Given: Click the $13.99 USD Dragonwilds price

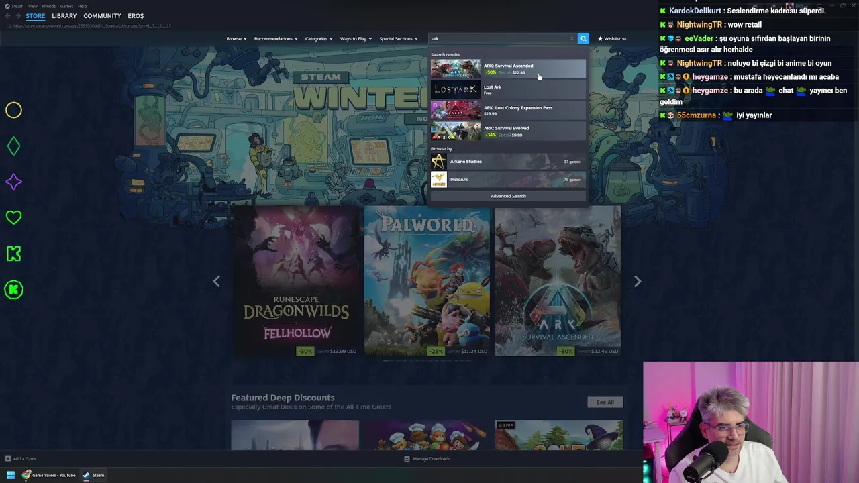Looking at the screenshot, I should tap(343, 351).
